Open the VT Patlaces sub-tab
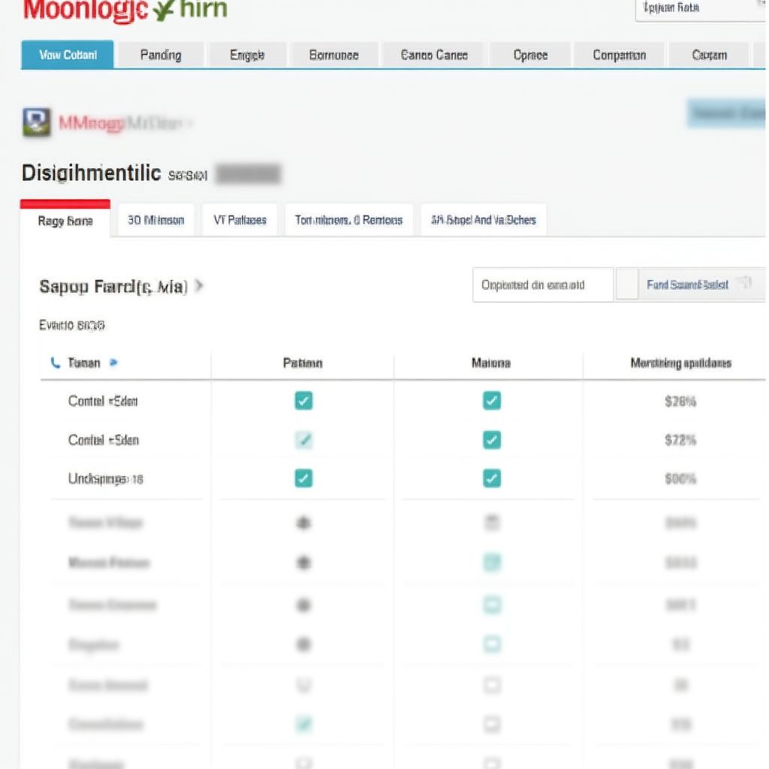 click(x=240, y=220)
